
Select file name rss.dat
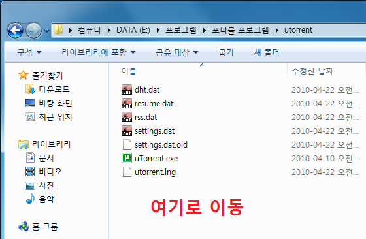(x=146, y=118)
